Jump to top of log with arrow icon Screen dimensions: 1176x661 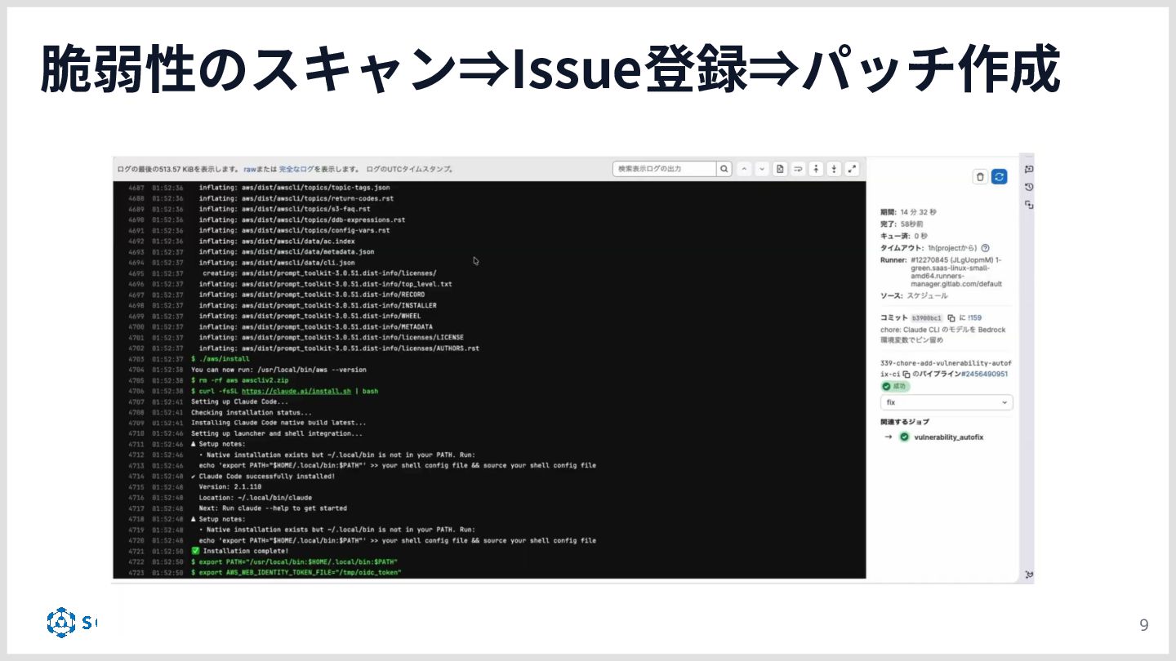coord(816,169)
